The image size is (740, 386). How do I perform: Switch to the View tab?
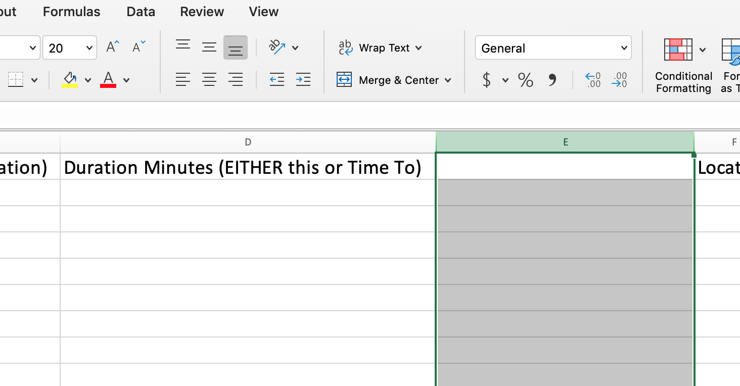263,12
